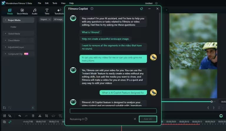This screenshot has height=131, width=226.
Task: Click the Delete trash icon
Action: click(33, 116)
